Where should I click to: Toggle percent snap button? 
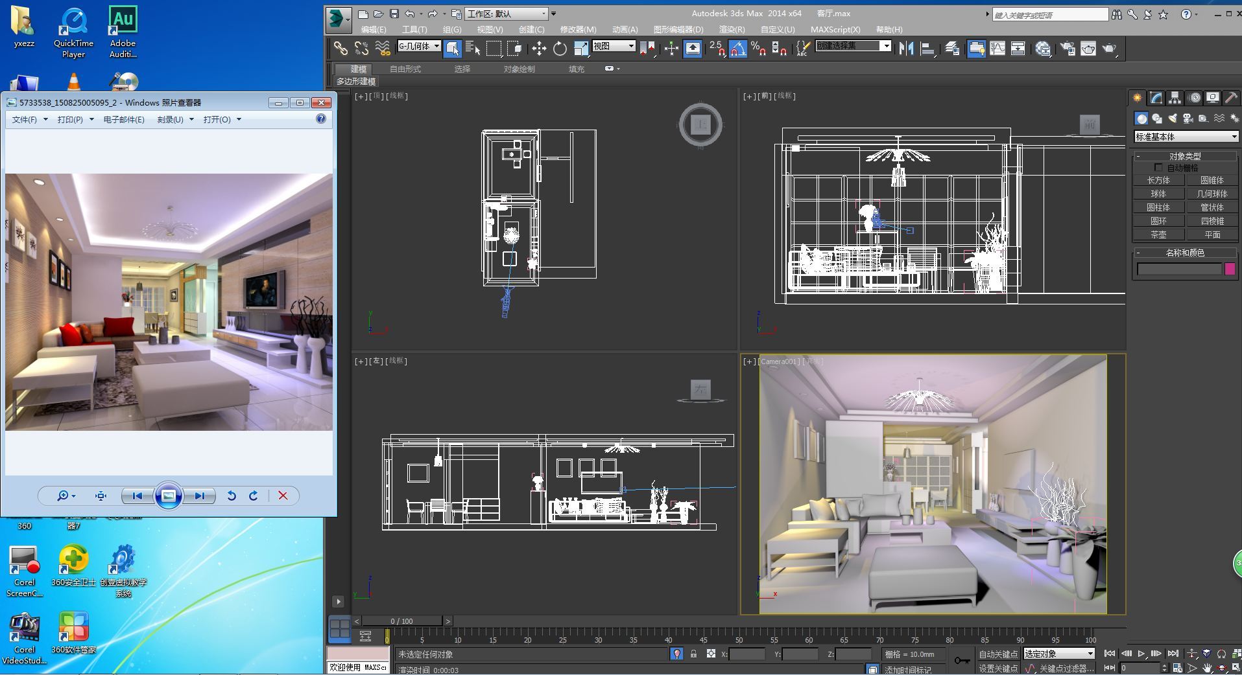pyautogui.click(x=758, y=48)
